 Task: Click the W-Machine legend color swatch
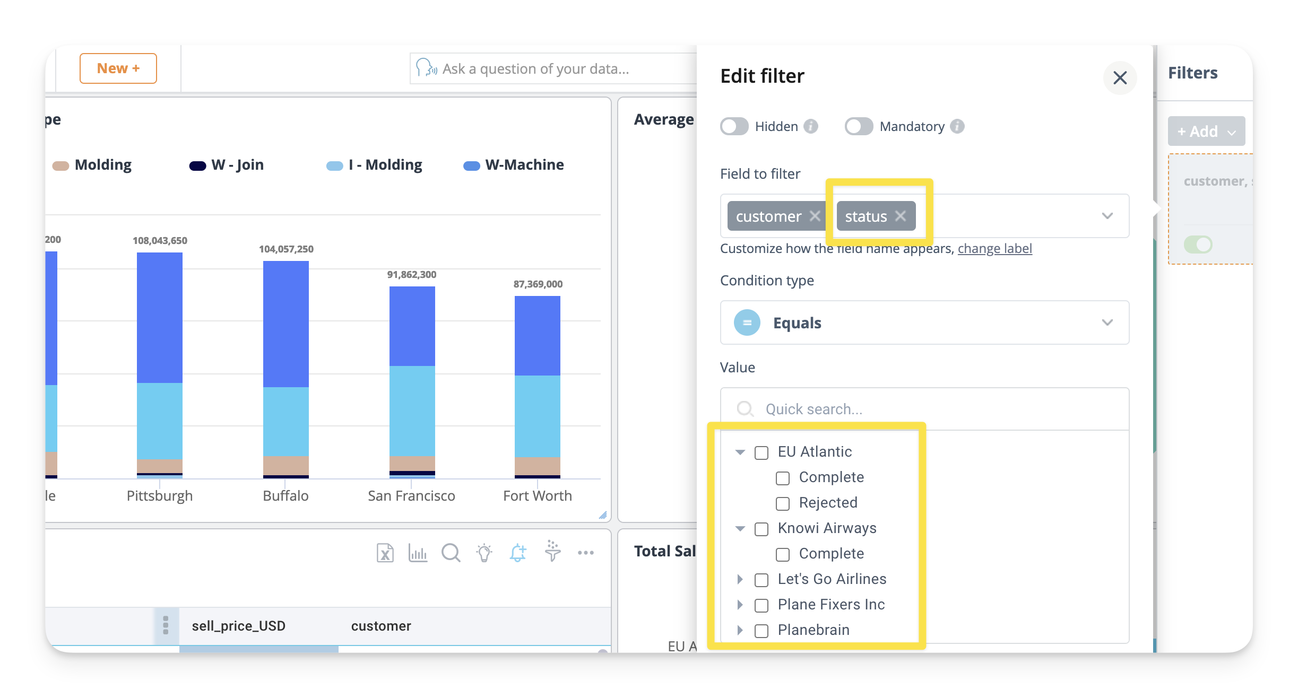point(471,165)
